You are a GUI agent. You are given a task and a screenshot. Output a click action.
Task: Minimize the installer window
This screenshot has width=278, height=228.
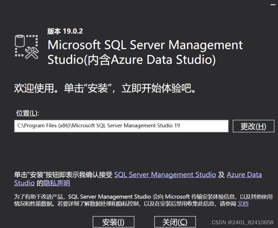[x=273, y=5]
